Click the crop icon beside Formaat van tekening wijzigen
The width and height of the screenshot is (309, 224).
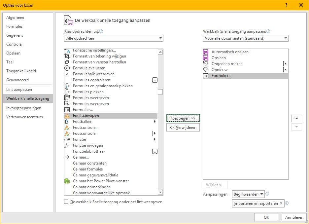(67, 56)
